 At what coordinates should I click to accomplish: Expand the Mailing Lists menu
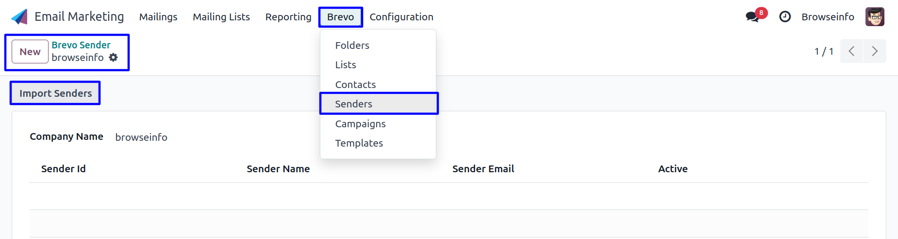221,17
